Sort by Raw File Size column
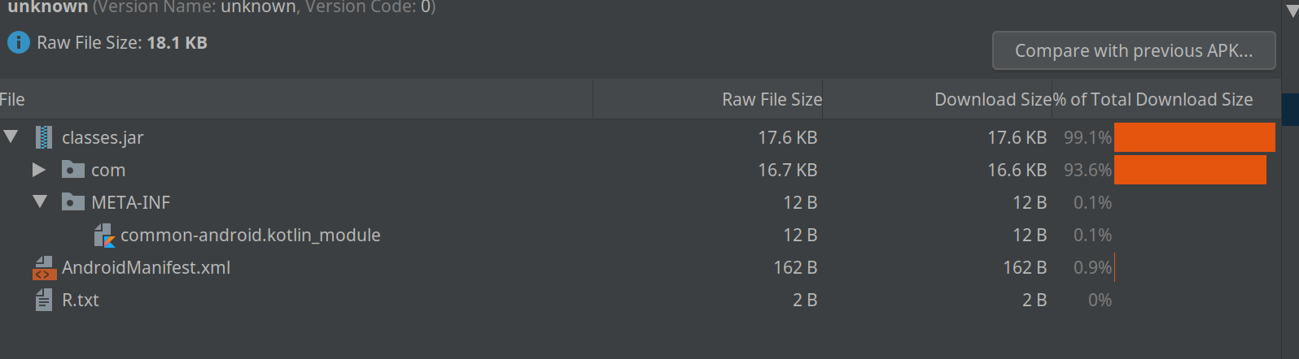 (771, 100)
